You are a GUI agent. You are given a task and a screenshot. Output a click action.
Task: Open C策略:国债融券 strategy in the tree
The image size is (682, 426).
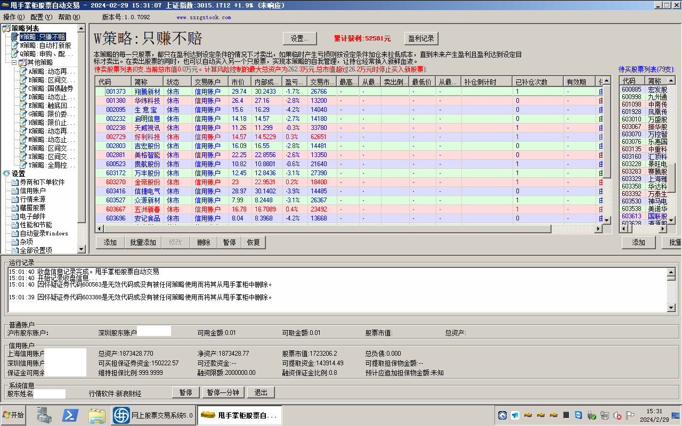coord(51,88)
